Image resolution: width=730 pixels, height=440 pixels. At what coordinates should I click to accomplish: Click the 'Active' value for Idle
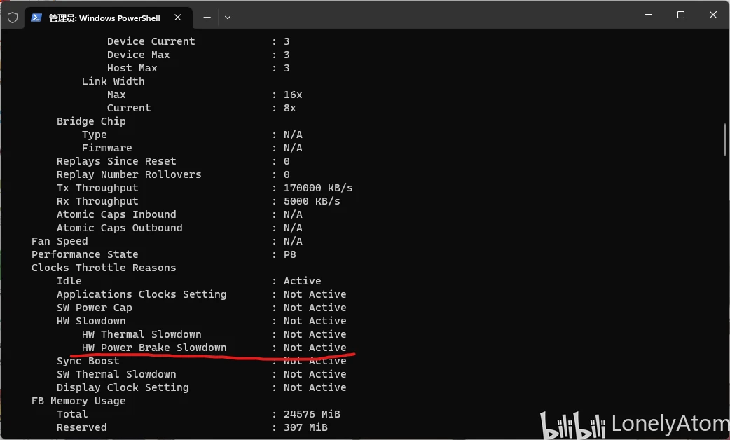pos(302,281)
